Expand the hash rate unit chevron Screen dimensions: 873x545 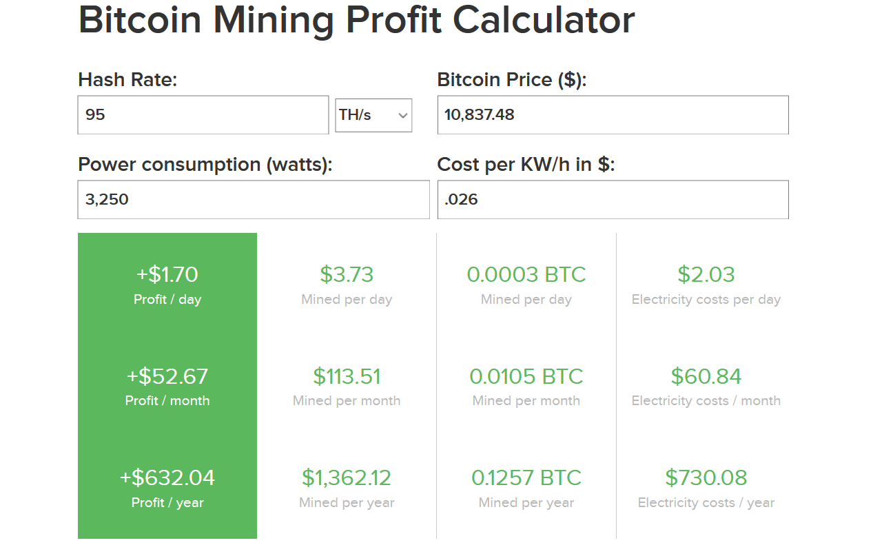click(403, 115)
